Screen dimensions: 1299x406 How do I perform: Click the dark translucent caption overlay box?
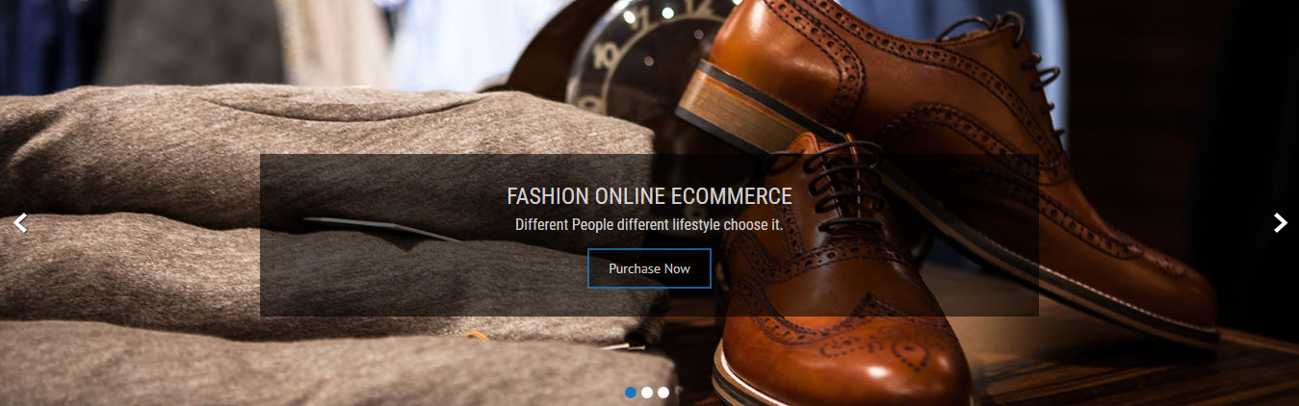(x=649, y=235)
